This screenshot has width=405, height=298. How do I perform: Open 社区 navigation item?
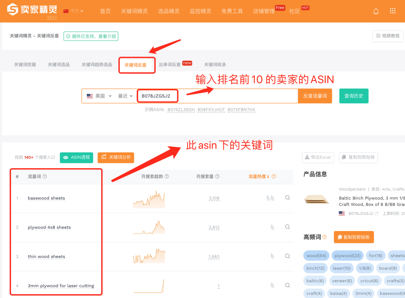tap(294, 11)
